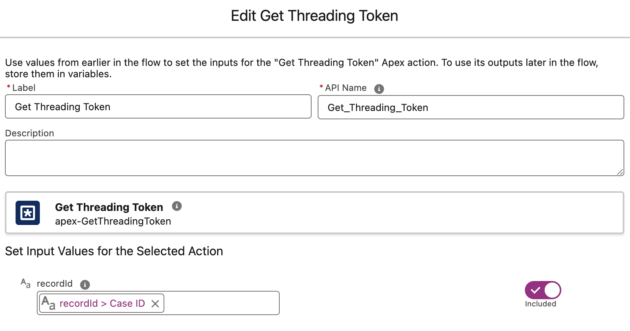Click the info icon beside Get Threading Token
The width and height of the screenshot is (630, 331).
click(x=176, y=206)
